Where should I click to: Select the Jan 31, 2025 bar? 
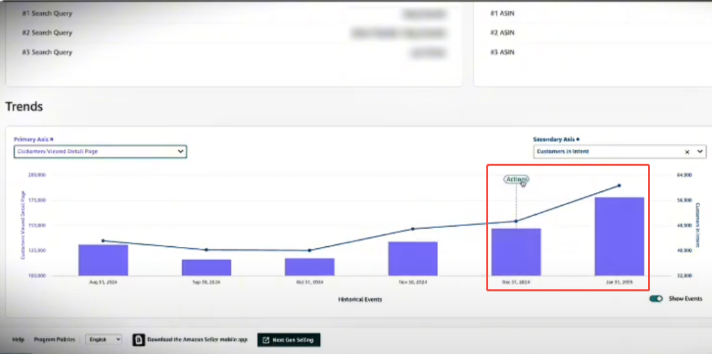coord(619,236)
